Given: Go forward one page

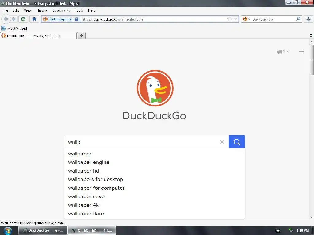Looking at the screenshot, I should pos(14,19).
